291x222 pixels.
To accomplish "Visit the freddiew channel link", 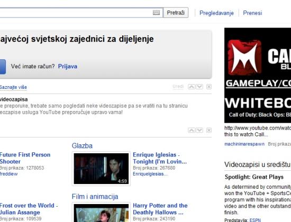I will [8, 174].
